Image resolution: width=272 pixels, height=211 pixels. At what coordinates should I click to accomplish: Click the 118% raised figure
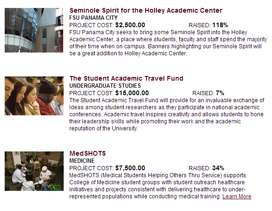(x=220, y=25)
